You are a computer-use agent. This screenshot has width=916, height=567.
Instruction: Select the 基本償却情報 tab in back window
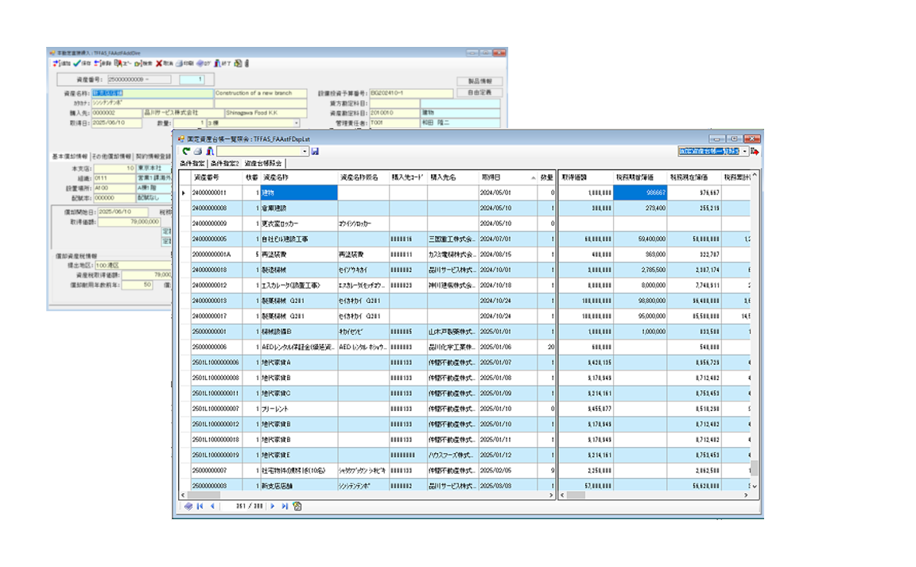[x=69, y=157]
